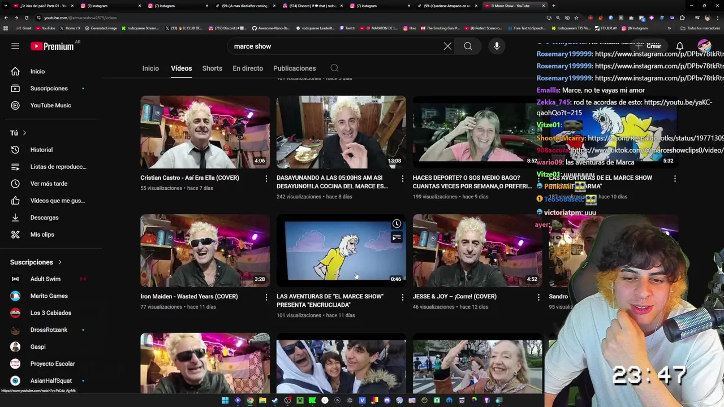Open menu for DASAYUNANDO A LAS 05:00HS video
Screen dimensions: 724x407
click(402, 179)
